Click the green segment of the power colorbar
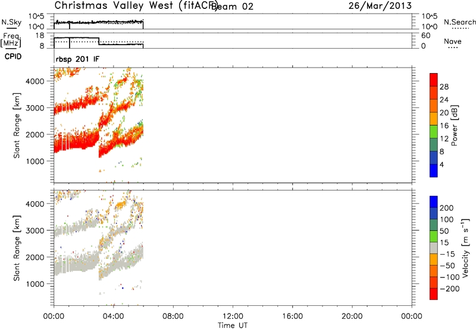 tap(434, 131)
